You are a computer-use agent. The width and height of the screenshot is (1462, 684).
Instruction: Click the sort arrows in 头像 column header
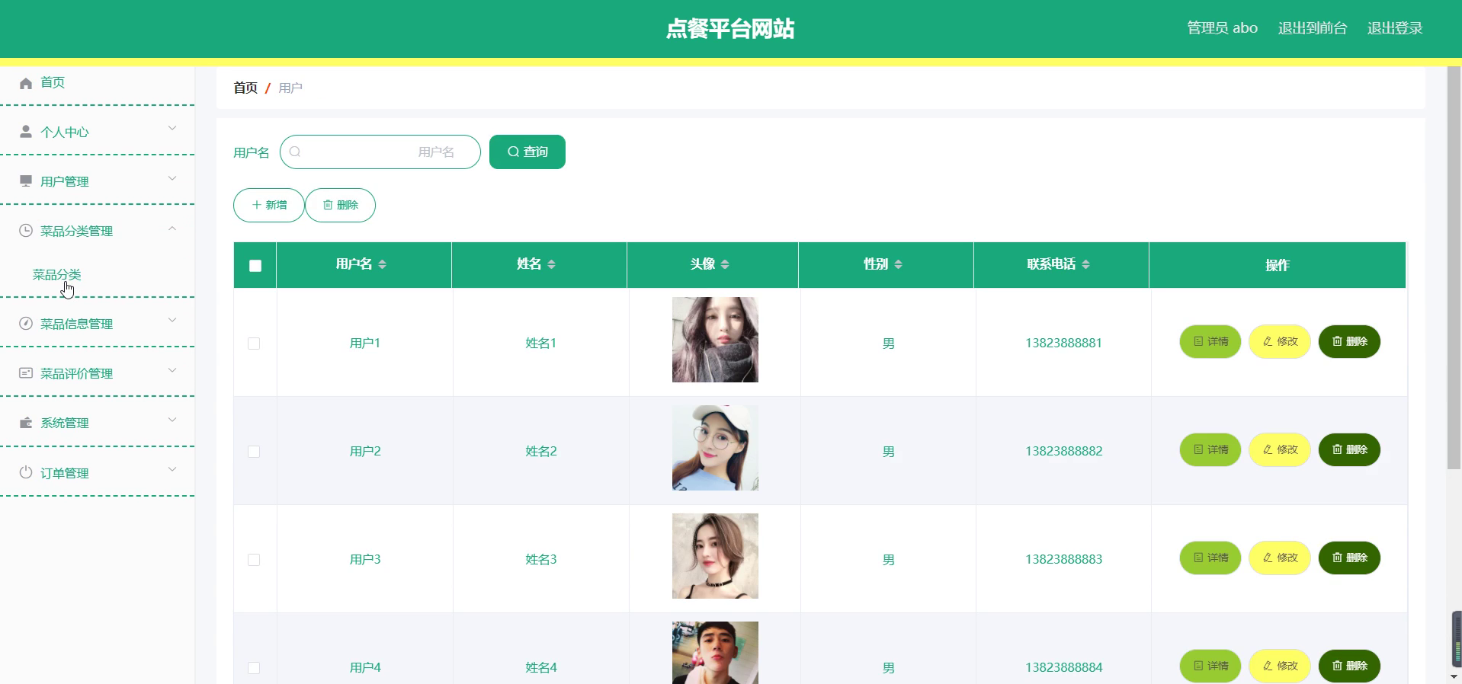point(725,264)
